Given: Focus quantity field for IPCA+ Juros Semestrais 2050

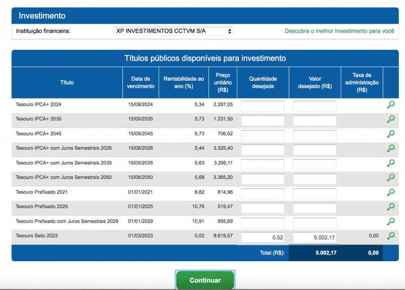Looking at the screenshot, I should 263,179.
